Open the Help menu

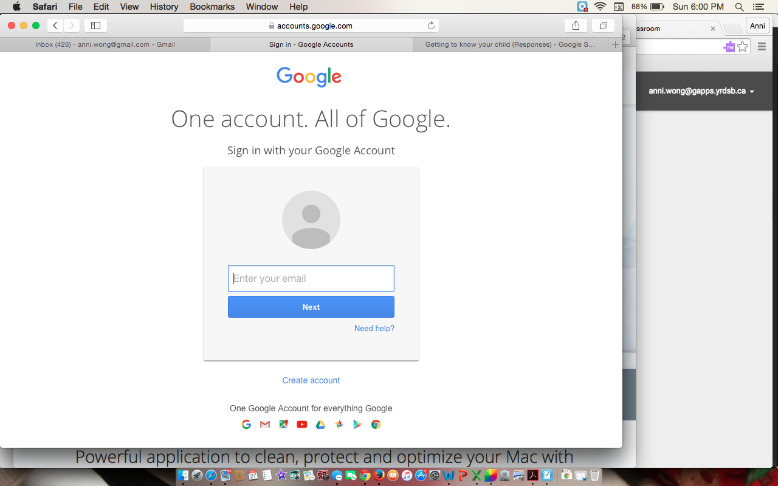[x=298, y=7]
